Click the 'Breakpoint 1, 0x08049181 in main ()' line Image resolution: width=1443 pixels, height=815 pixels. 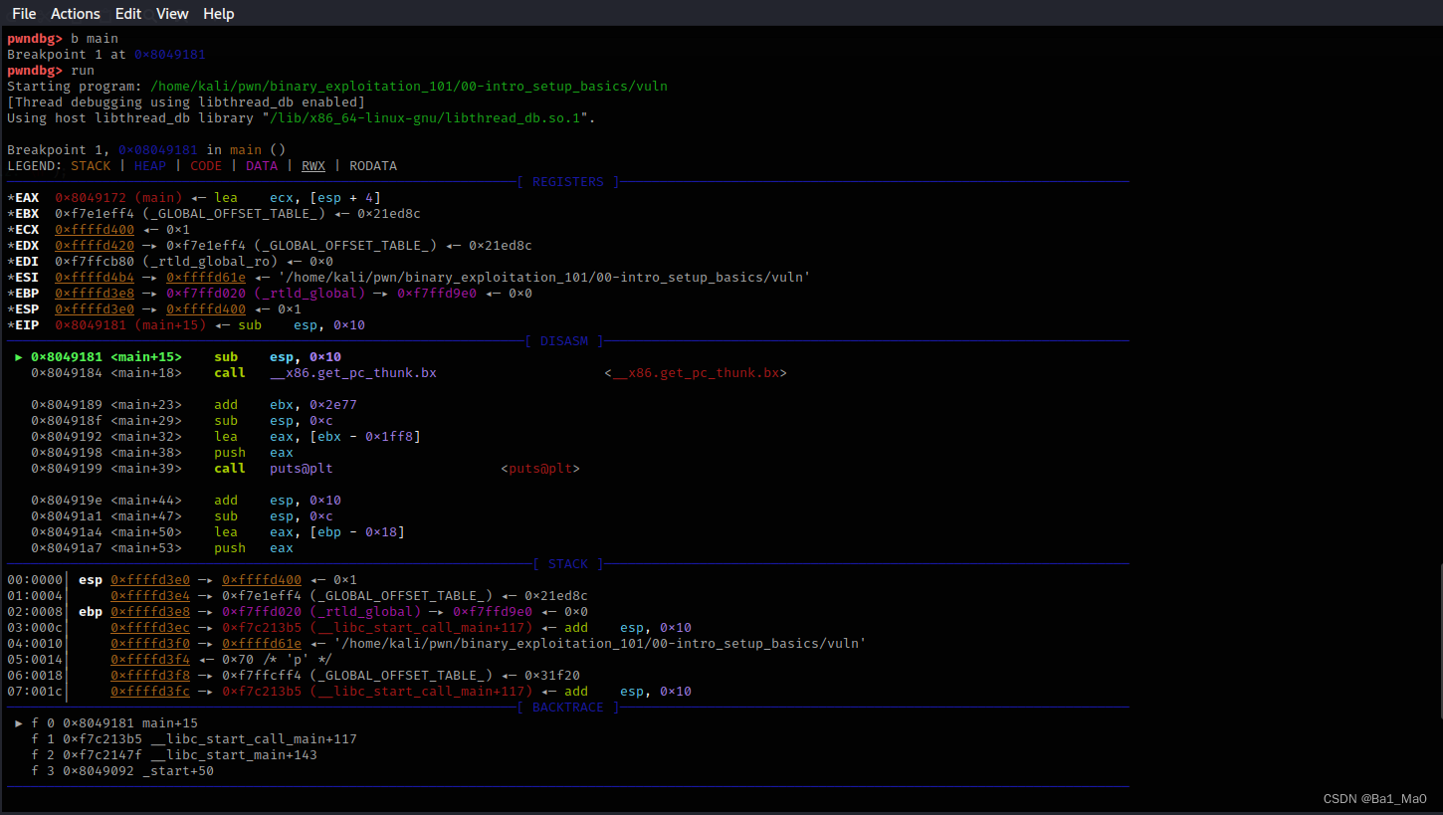(146, 150)
